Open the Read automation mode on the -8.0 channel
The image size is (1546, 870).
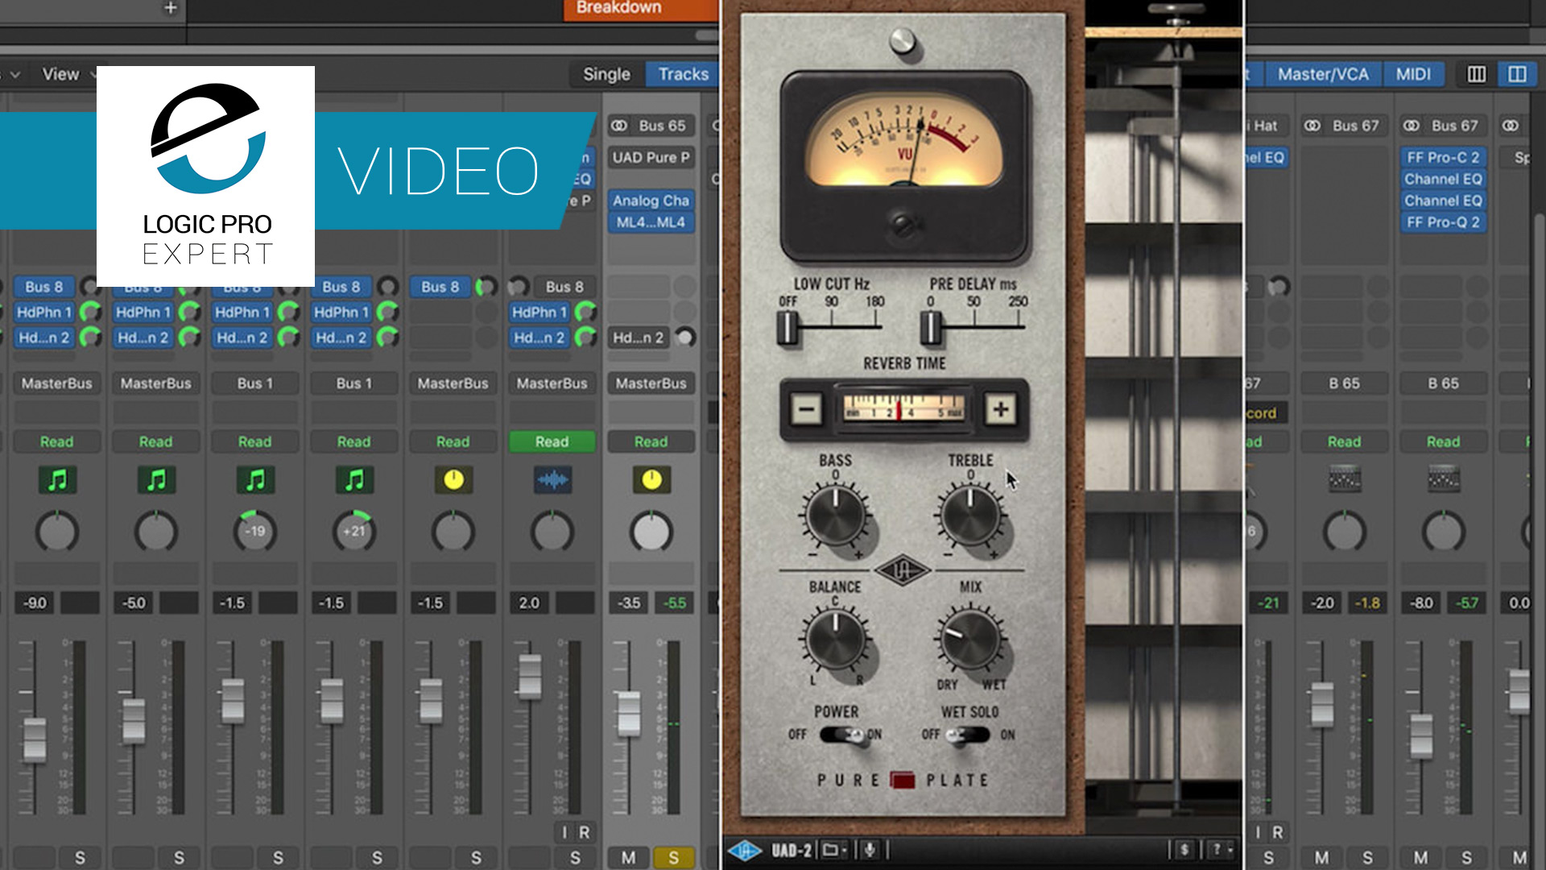click(x=1444, y=441)
